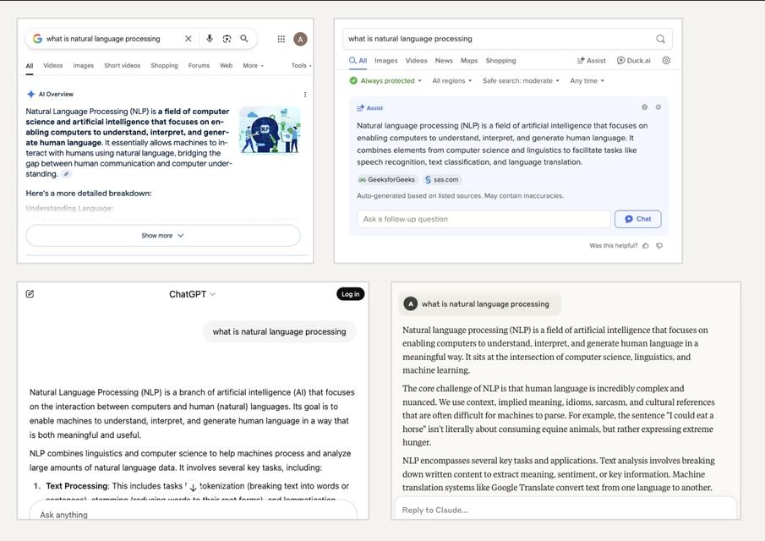765x541 pixels.
Task: Switch to the Google Images tab
Action: [x=84, y=65]
